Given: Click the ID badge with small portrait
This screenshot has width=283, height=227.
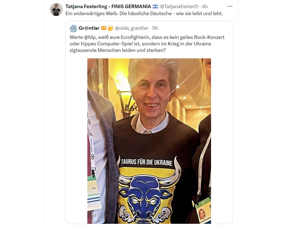Looking at the screenshot, I should tap(203, 211).
